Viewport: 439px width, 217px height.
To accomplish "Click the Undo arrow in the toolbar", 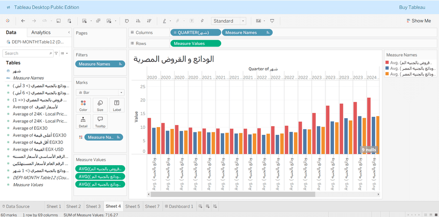I will 23,21.
